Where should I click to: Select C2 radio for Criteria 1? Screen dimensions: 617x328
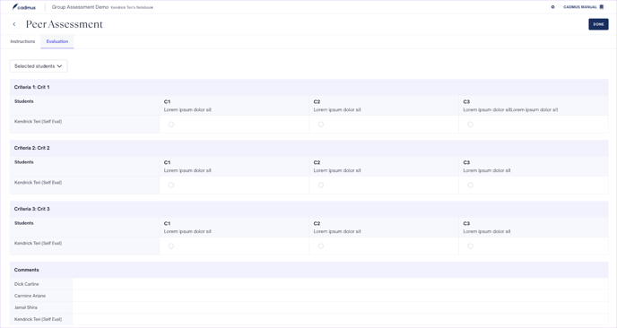321,125
